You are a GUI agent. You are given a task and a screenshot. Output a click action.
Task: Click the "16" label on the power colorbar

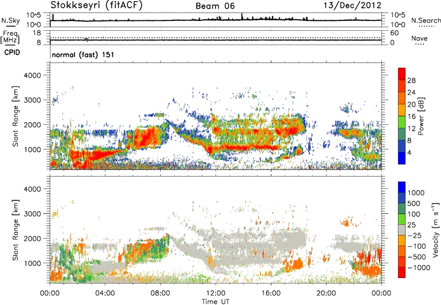pos(411,117)
